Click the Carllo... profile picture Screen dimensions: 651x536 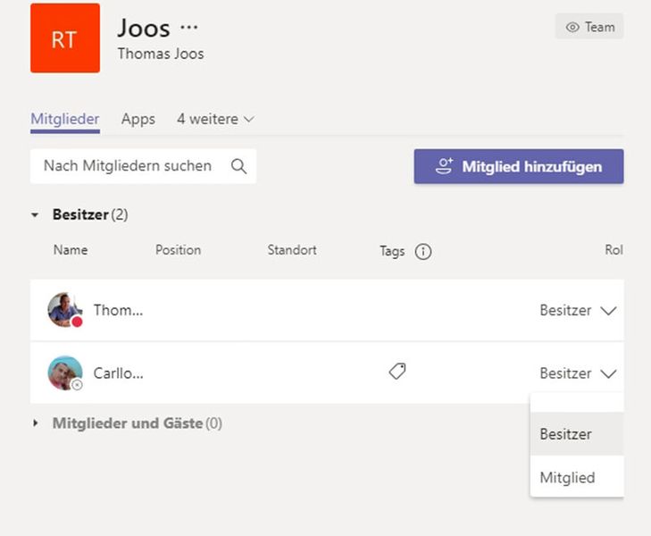pos(65,373)
